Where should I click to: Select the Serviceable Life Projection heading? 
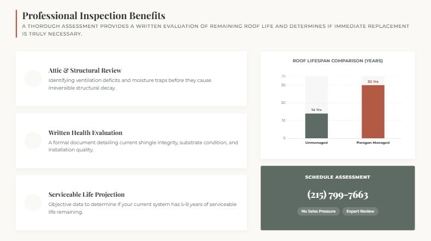tap(86, 194)
